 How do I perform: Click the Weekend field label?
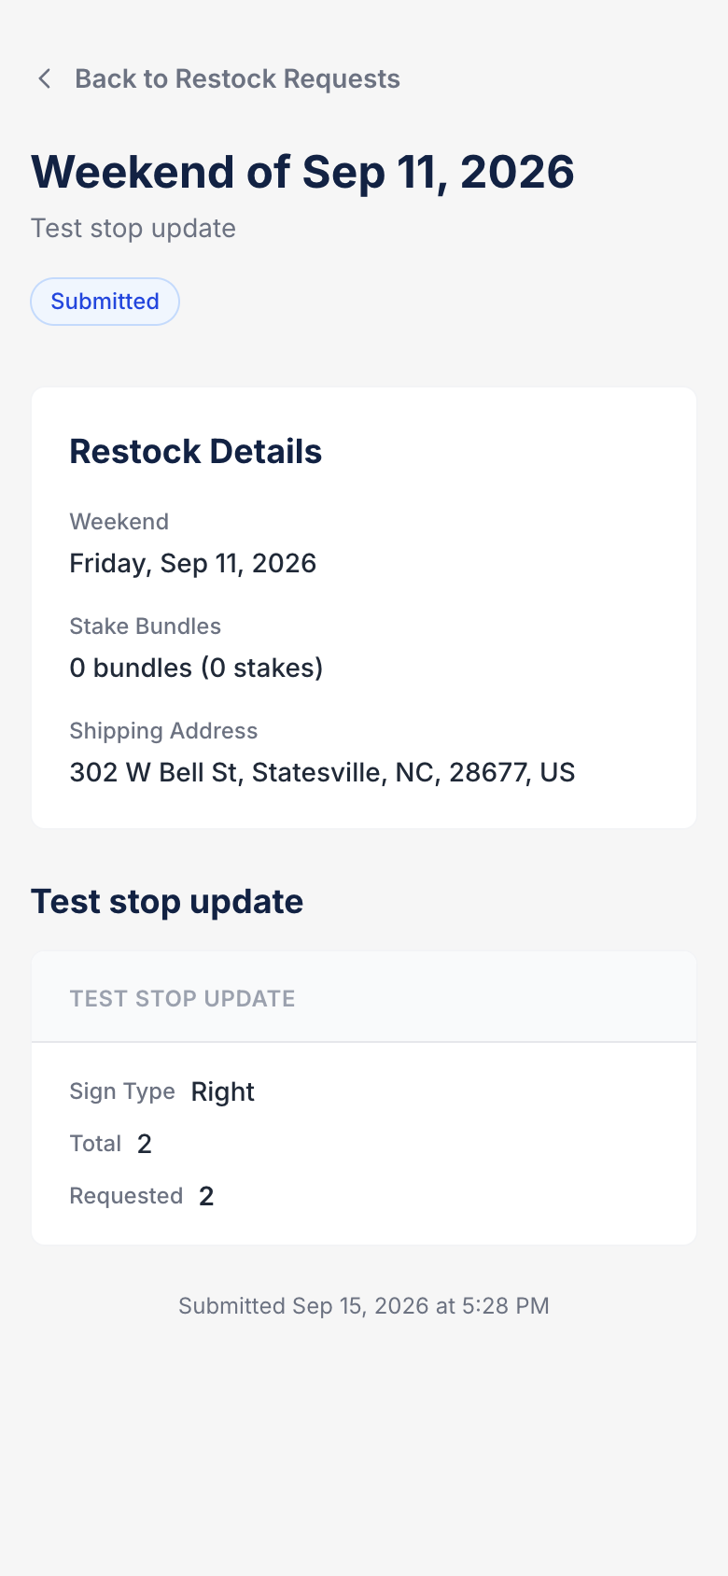pyautogui.click(x=119, y=522)
